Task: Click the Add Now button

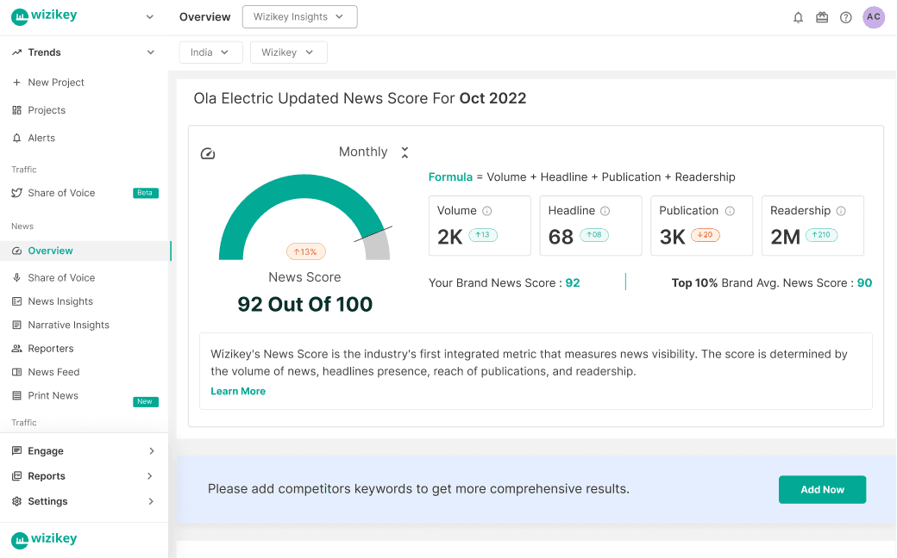Action: click(x=822, y=489)
